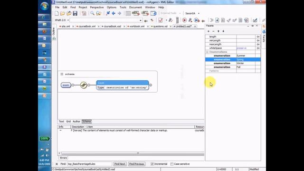The height and width of the screenshot is (171, 304).
Task: Move facet down with arrow icon
Action: pos(223,31)
